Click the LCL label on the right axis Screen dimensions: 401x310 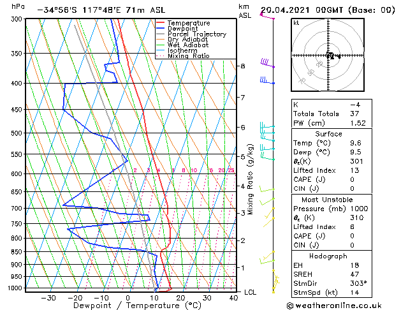[x=251, y=292]
